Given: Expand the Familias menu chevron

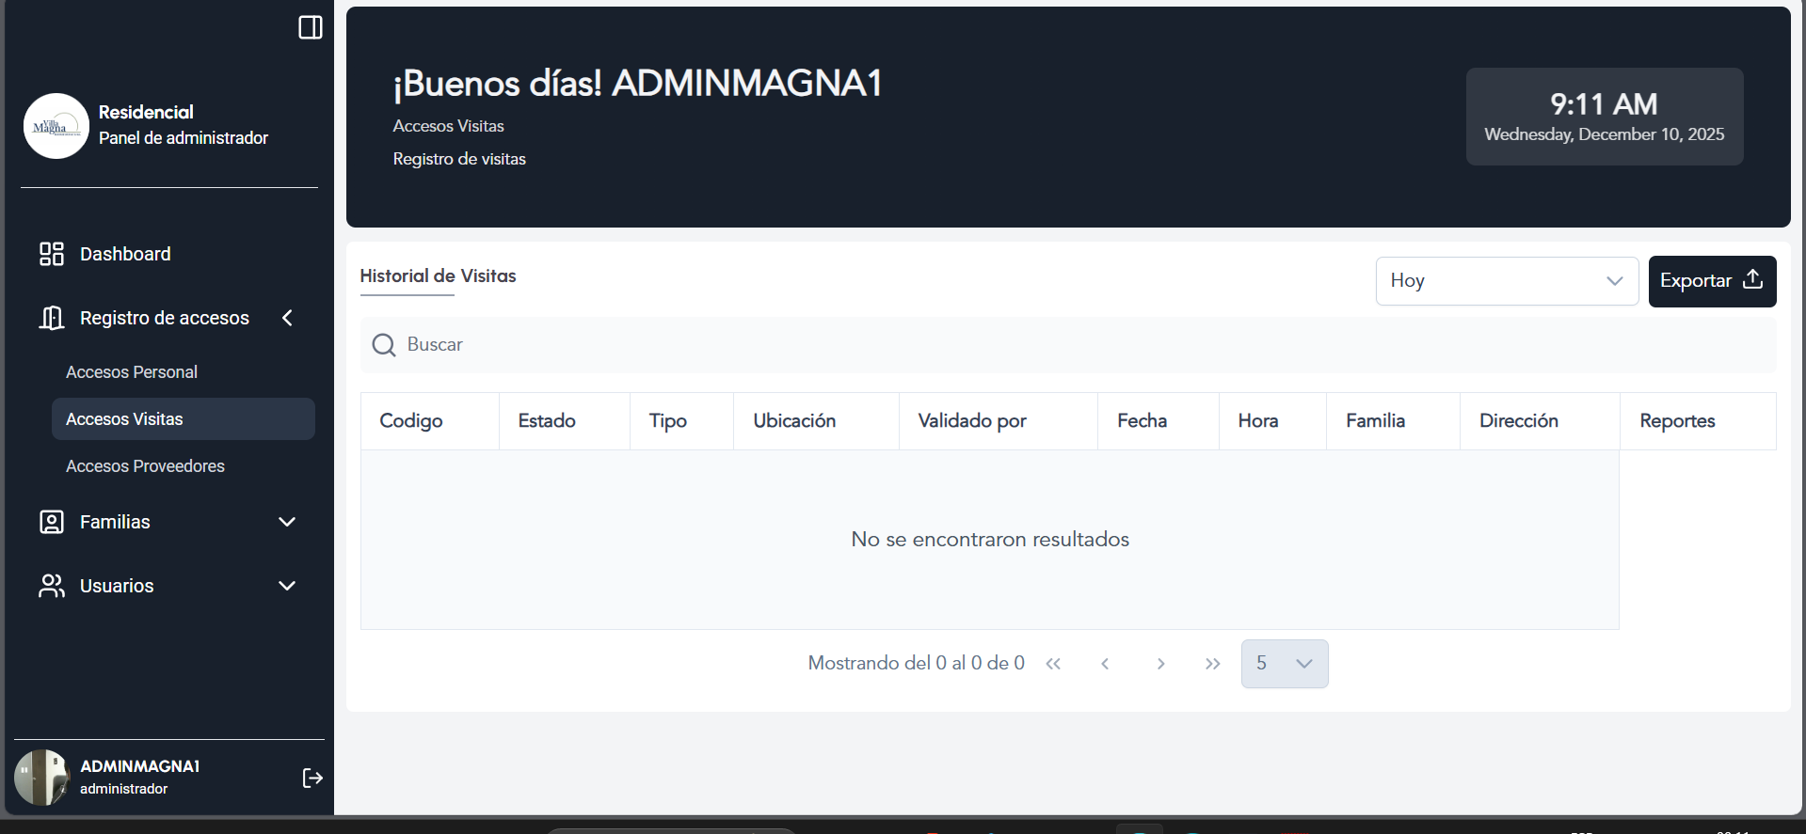Looking at the screenshot, I should pos(287,522).
